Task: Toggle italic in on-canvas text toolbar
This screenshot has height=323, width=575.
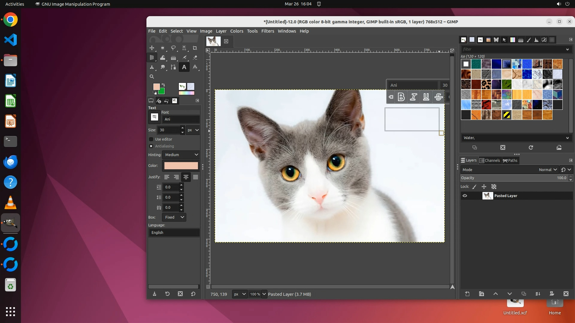Action: (x=414, y=97)
